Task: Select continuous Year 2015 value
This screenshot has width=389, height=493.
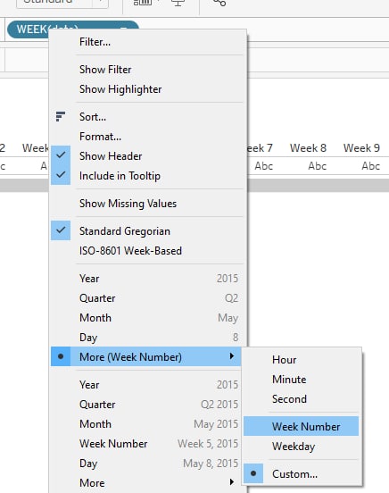Action: (146, 385)
